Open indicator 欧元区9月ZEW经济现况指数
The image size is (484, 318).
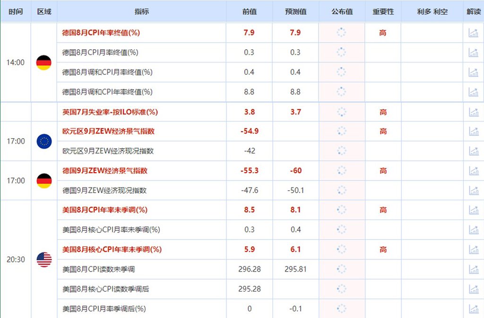[108, 151]
